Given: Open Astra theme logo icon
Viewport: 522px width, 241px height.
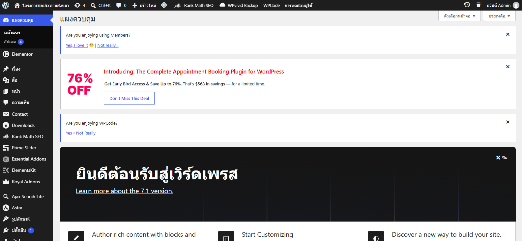Looking at the screenshot, I should (6, 208).
